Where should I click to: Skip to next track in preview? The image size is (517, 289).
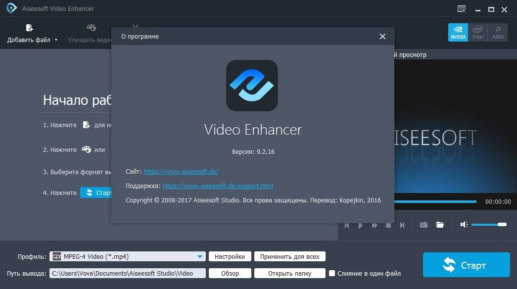402,225
